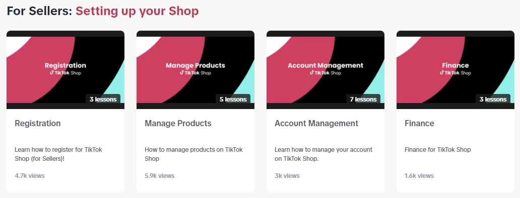This screenshot has height=198, width=520.
Task: Open the Registration course thumbnail
Action: (x=66, y=70)
